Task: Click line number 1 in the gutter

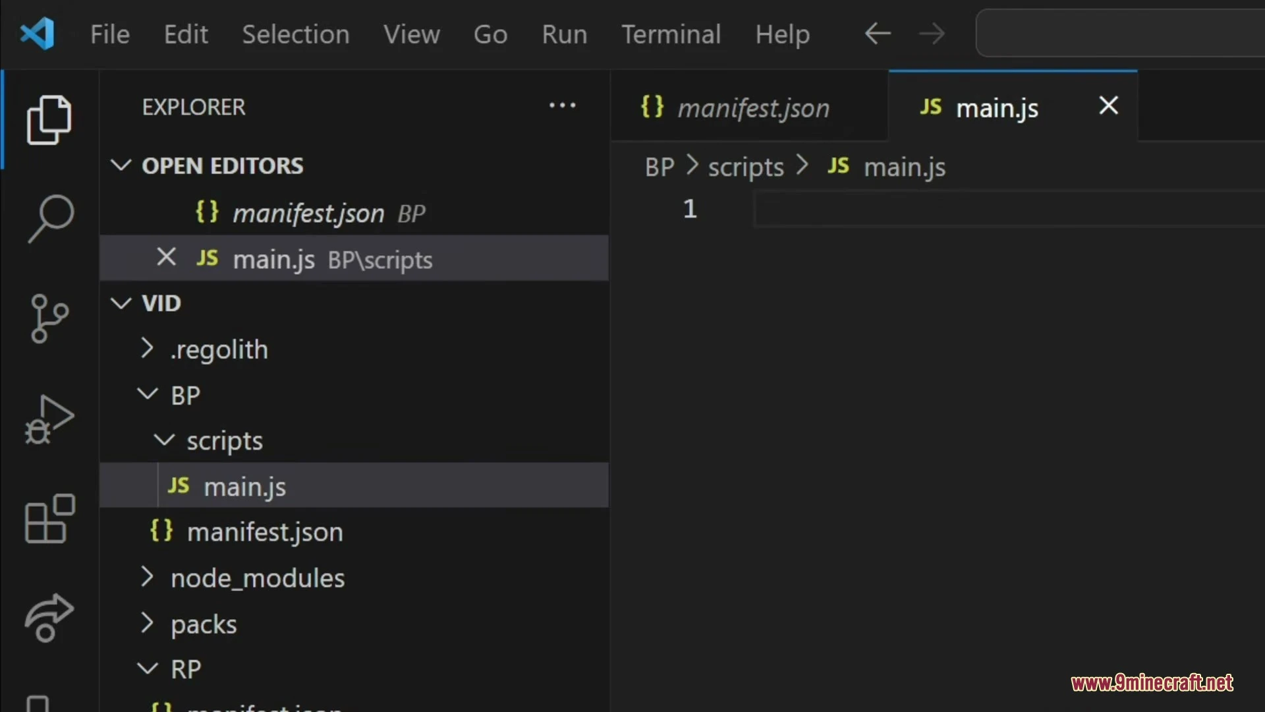Action: coord(690,209)
